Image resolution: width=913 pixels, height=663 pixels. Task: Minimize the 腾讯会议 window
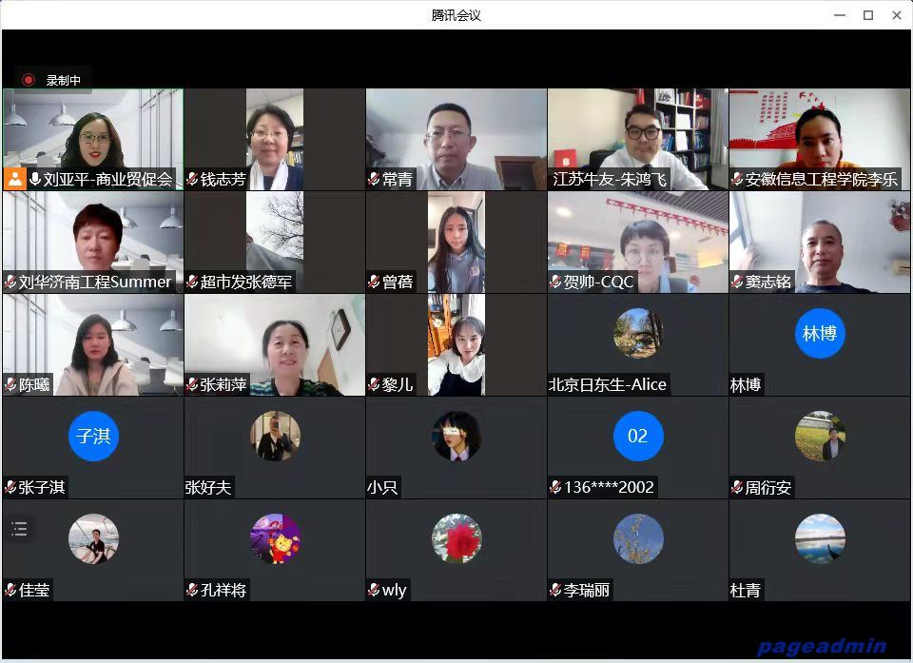click(840, 15)
